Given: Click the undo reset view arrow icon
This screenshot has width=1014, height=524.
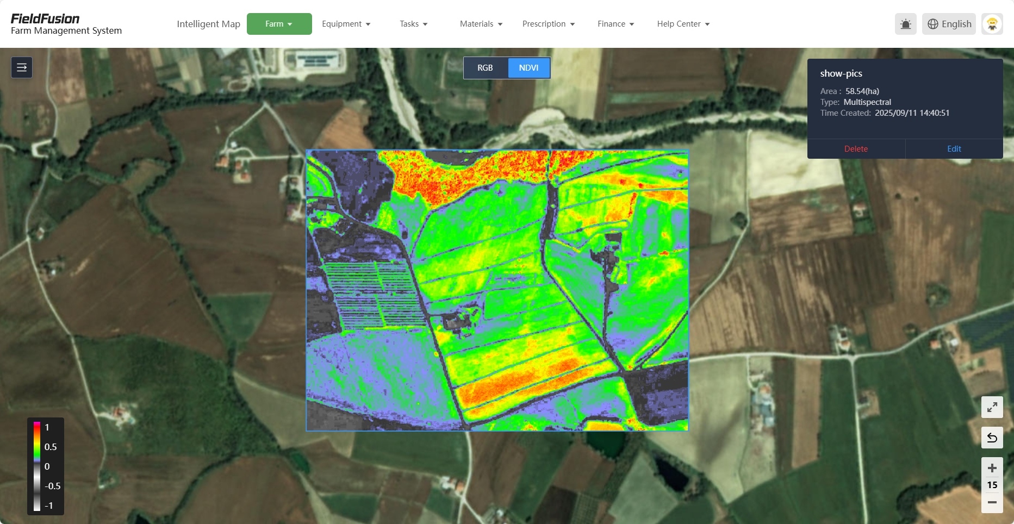Looking at the screenshot, I should (x=992, y=438).
